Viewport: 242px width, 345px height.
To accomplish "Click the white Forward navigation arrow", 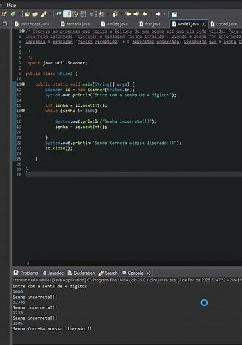I will (x=158, y=14).
